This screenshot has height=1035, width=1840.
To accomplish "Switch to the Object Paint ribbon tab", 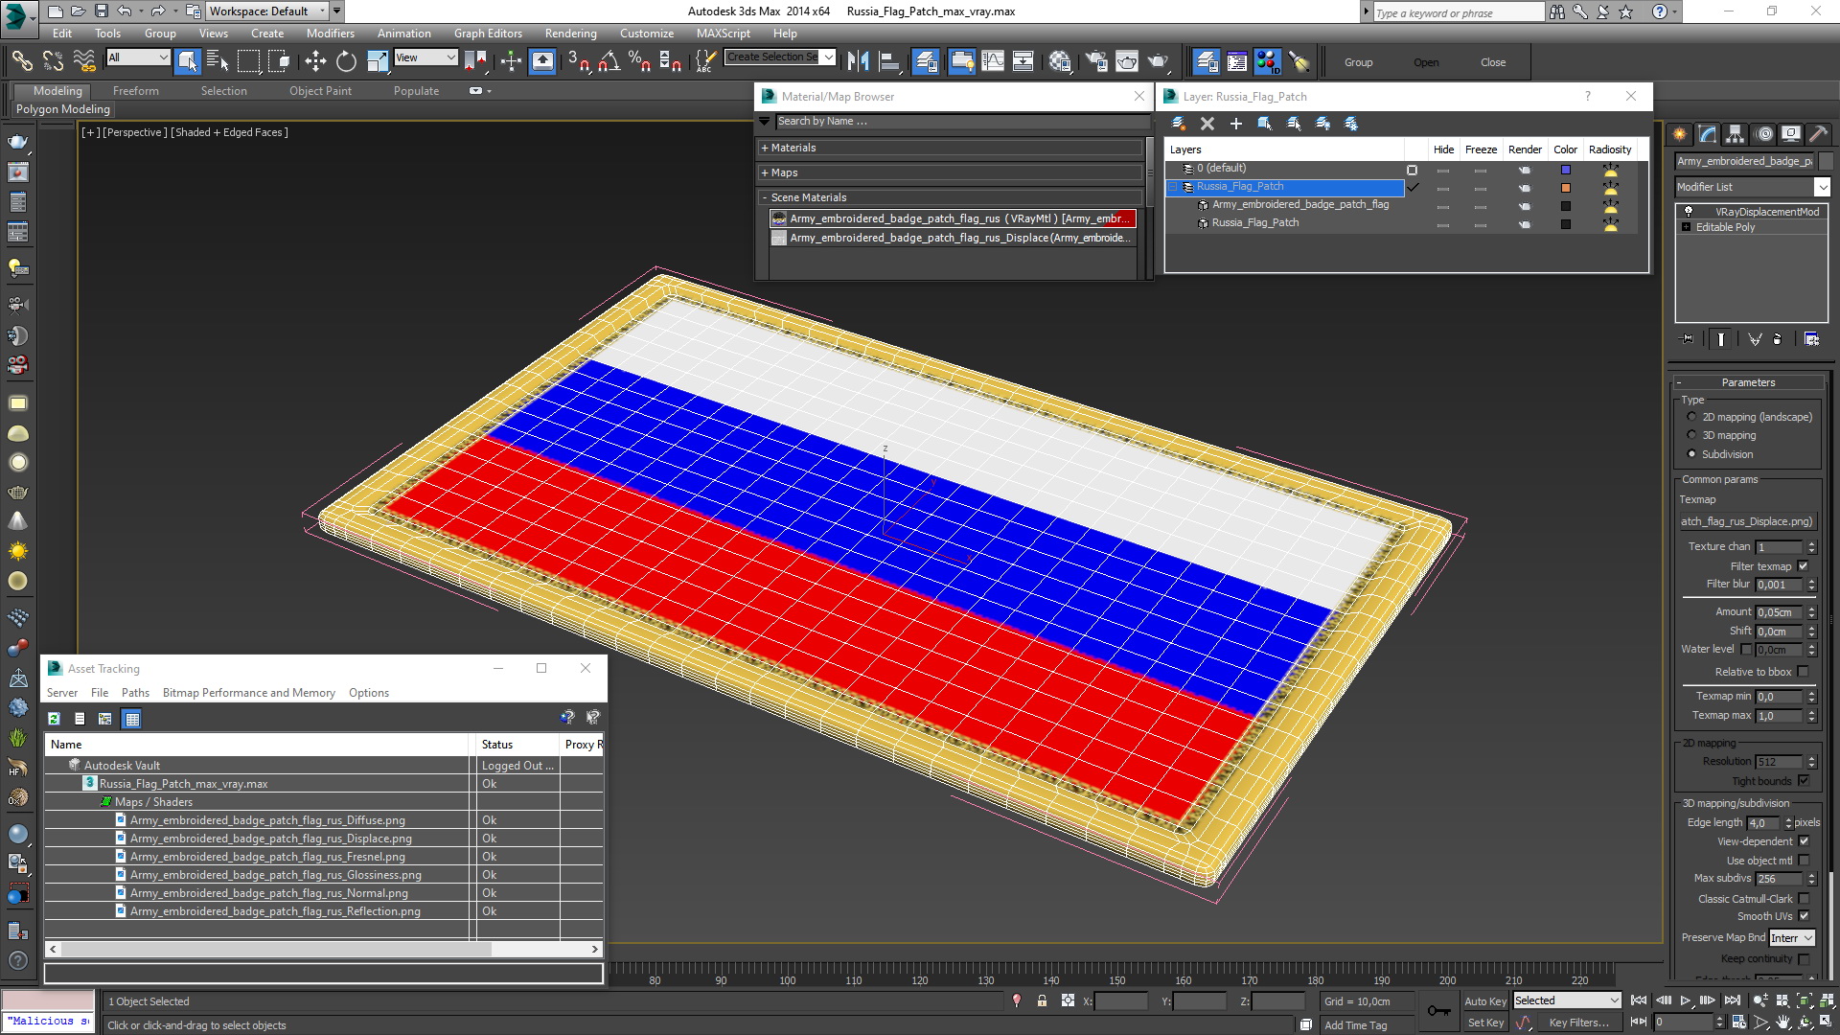I will coord(320,91).
